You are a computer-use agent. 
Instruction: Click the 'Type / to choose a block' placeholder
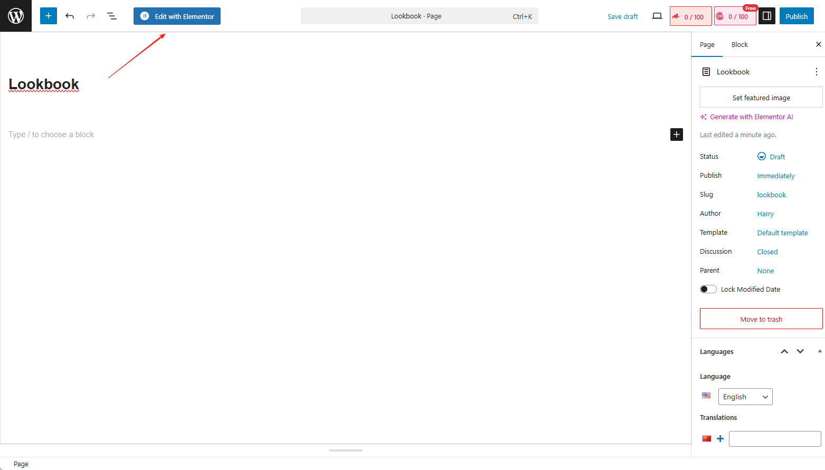[51, 135]
